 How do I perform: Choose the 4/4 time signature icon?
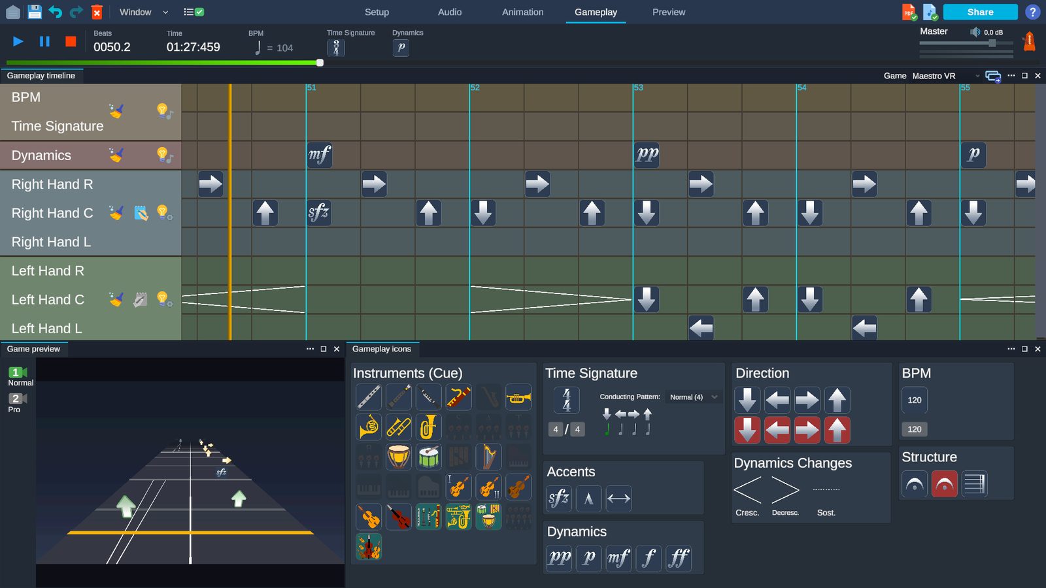[567, 400]
